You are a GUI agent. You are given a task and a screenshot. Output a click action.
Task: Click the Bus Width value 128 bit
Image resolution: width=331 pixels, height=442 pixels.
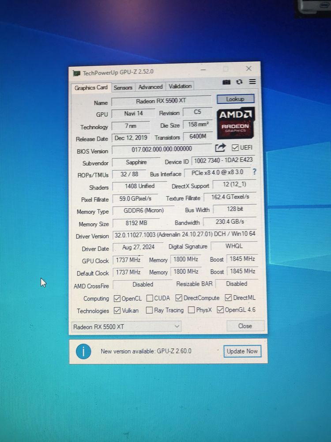point(235,209)
